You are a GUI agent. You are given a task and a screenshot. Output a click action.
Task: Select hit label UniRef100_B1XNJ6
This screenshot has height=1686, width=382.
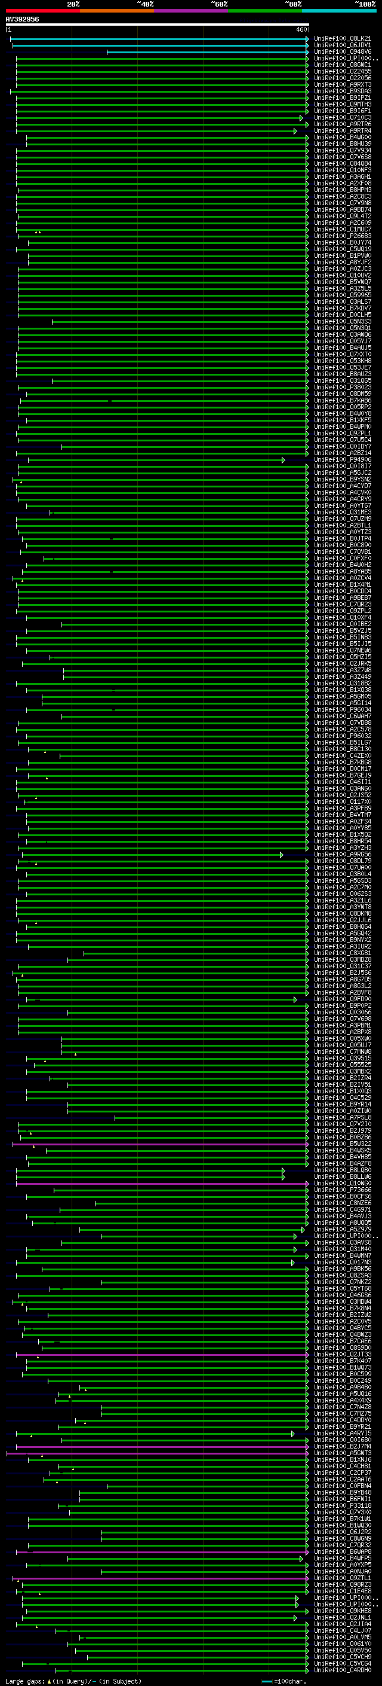pos(343,1459)
